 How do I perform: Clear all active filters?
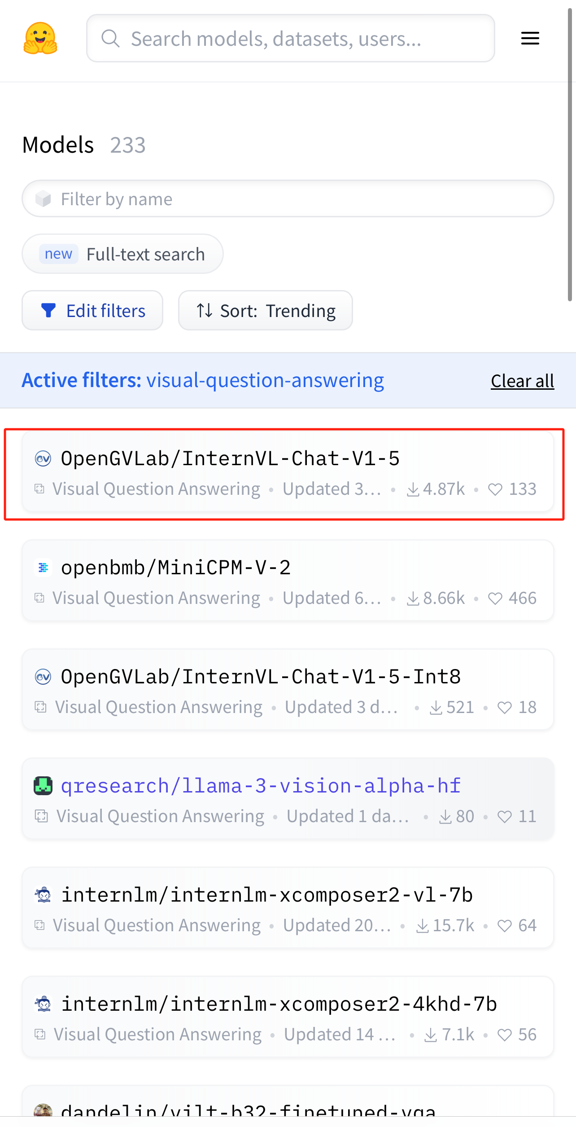(522, 381)
